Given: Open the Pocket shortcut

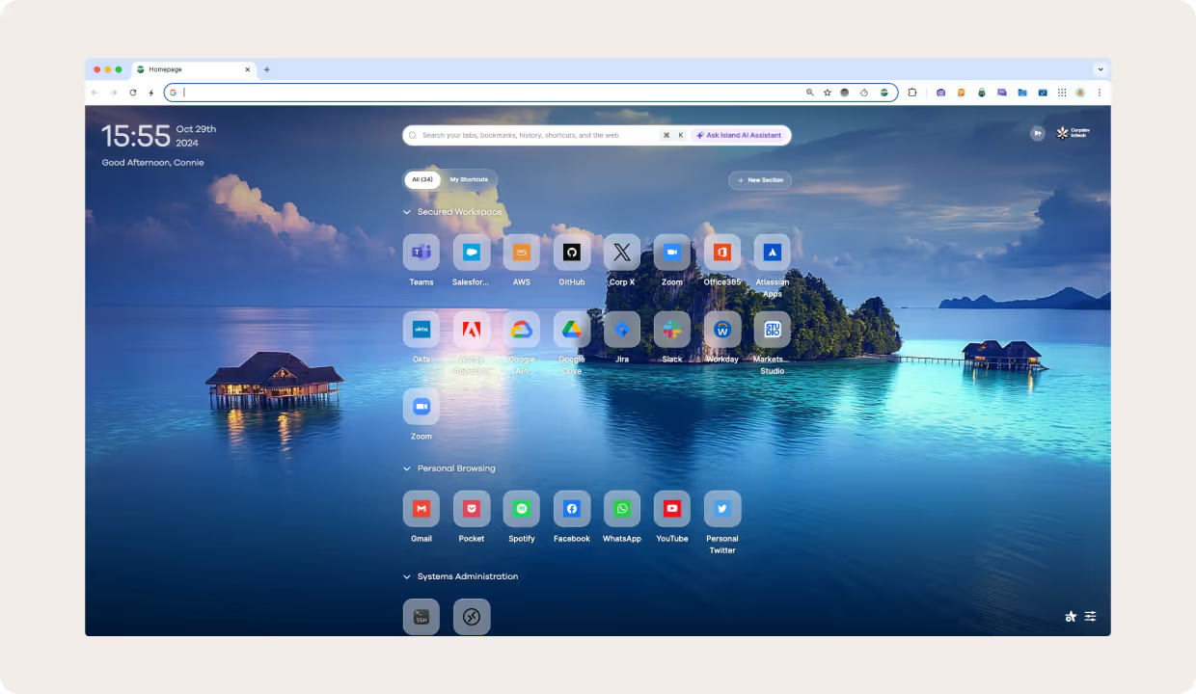Looking at the screenshot, I should point(472,509).
